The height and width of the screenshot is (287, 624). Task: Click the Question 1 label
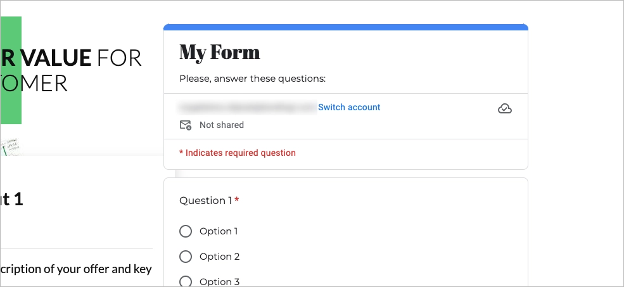[x=206, y=200]
